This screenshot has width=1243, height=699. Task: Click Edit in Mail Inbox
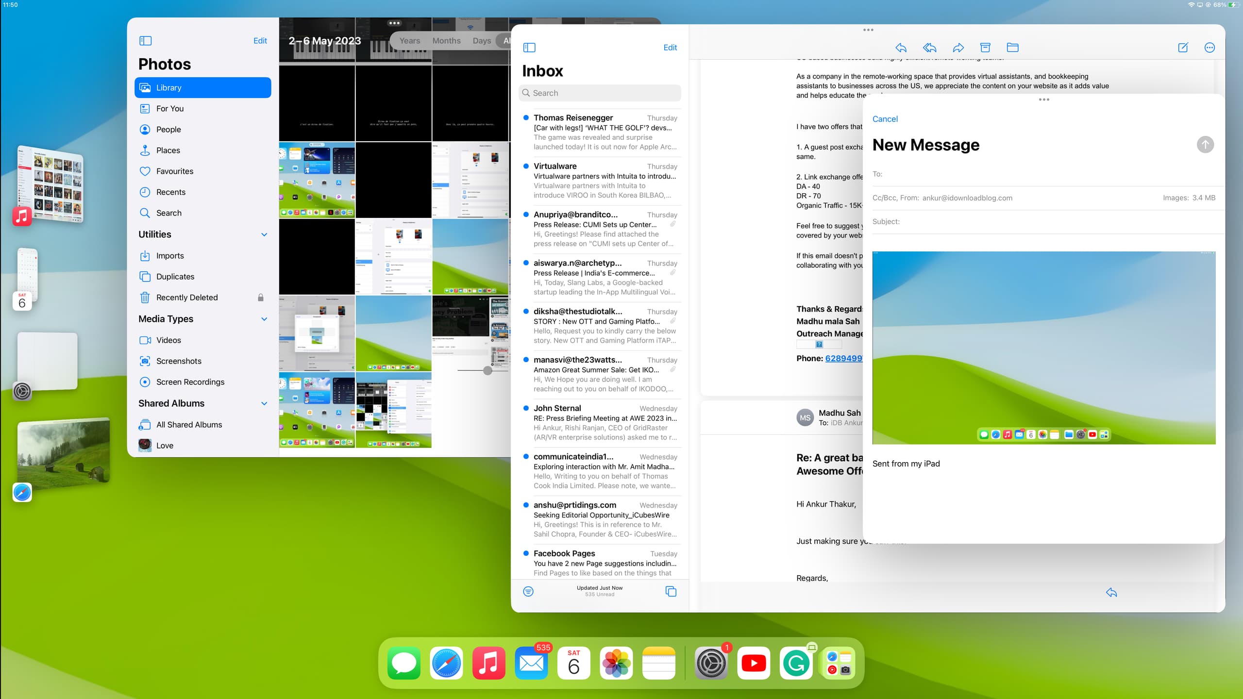point(670,48)
